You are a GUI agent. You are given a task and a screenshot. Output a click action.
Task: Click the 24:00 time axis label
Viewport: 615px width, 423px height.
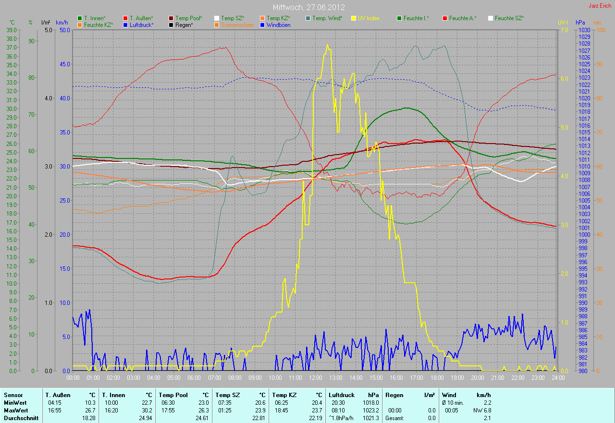pos(557,378)
